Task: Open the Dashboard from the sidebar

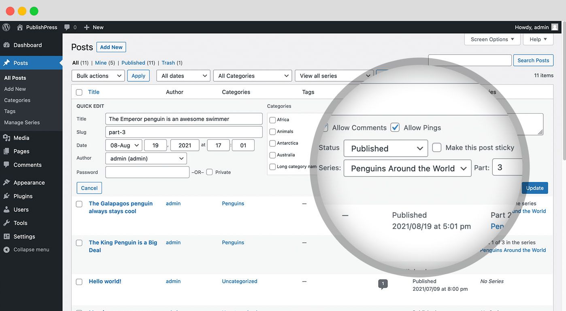Action: click(23, 45)
